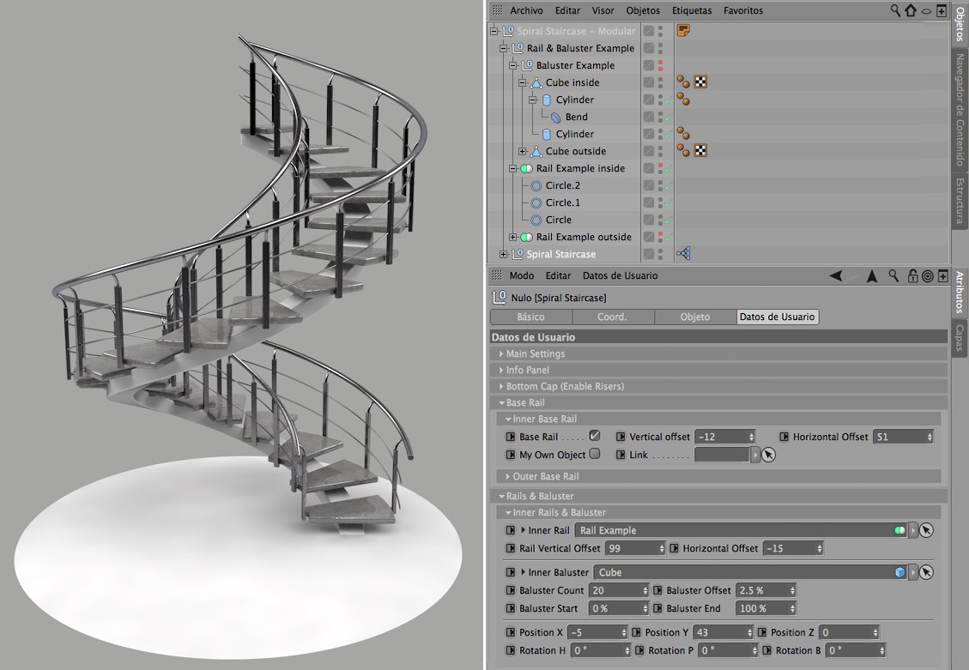Click the back arrow in Attributes panel header

(835, 276)
